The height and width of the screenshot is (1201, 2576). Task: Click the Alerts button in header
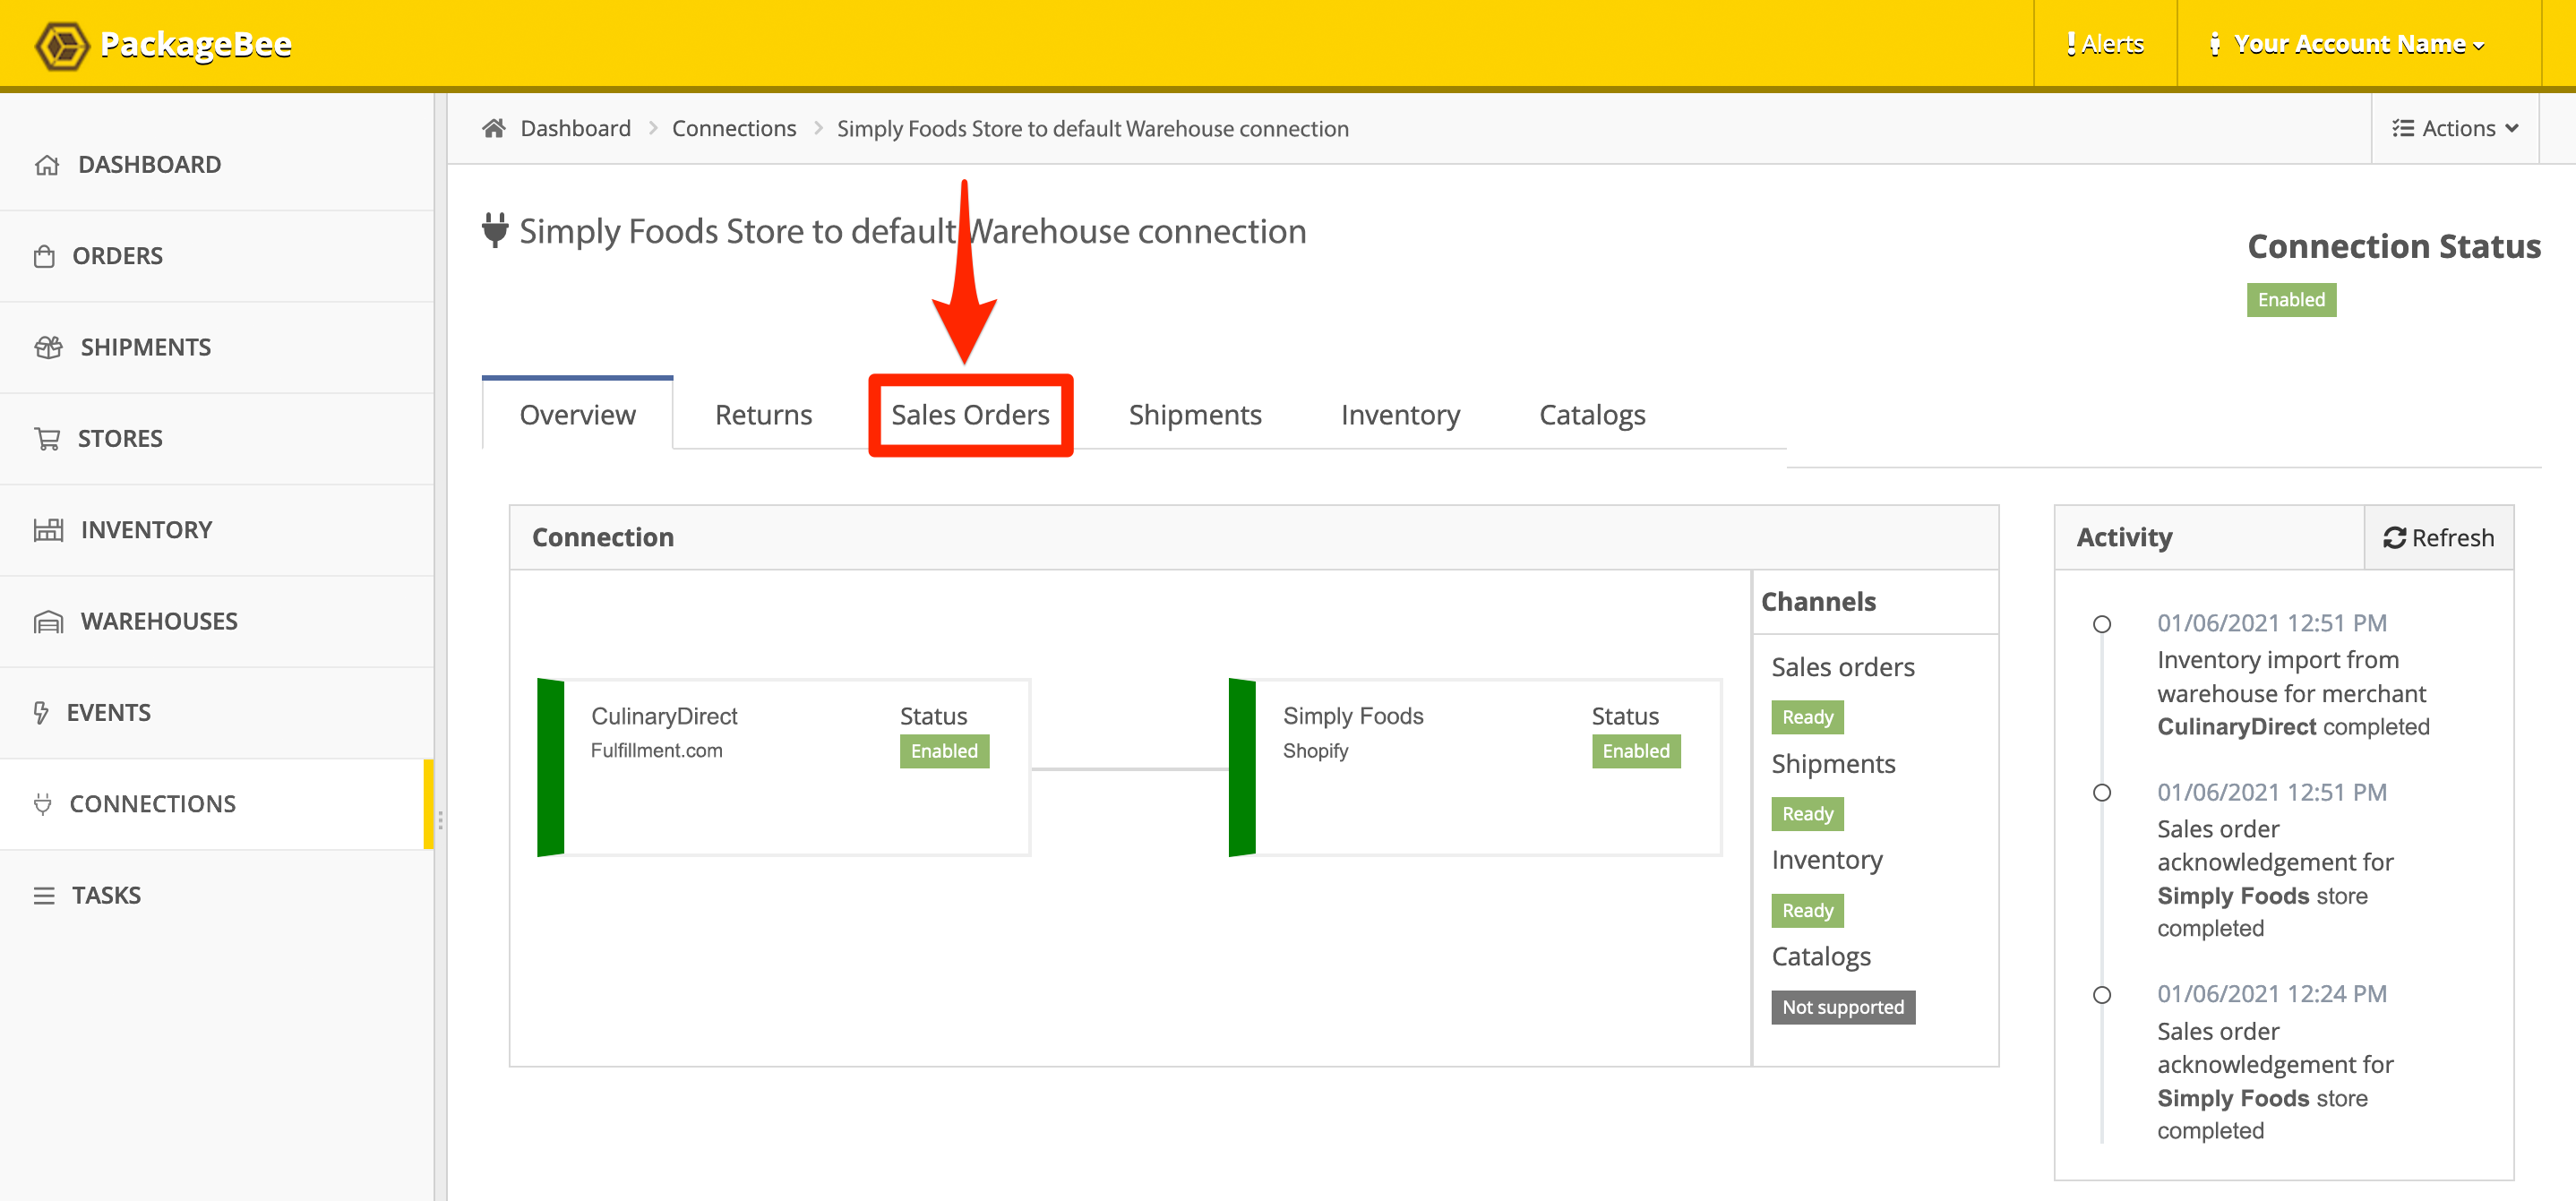click(2105, 44)
